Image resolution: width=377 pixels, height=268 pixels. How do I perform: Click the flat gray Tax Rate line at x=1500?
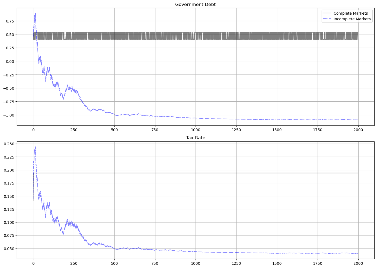click(x=277, y=173)
